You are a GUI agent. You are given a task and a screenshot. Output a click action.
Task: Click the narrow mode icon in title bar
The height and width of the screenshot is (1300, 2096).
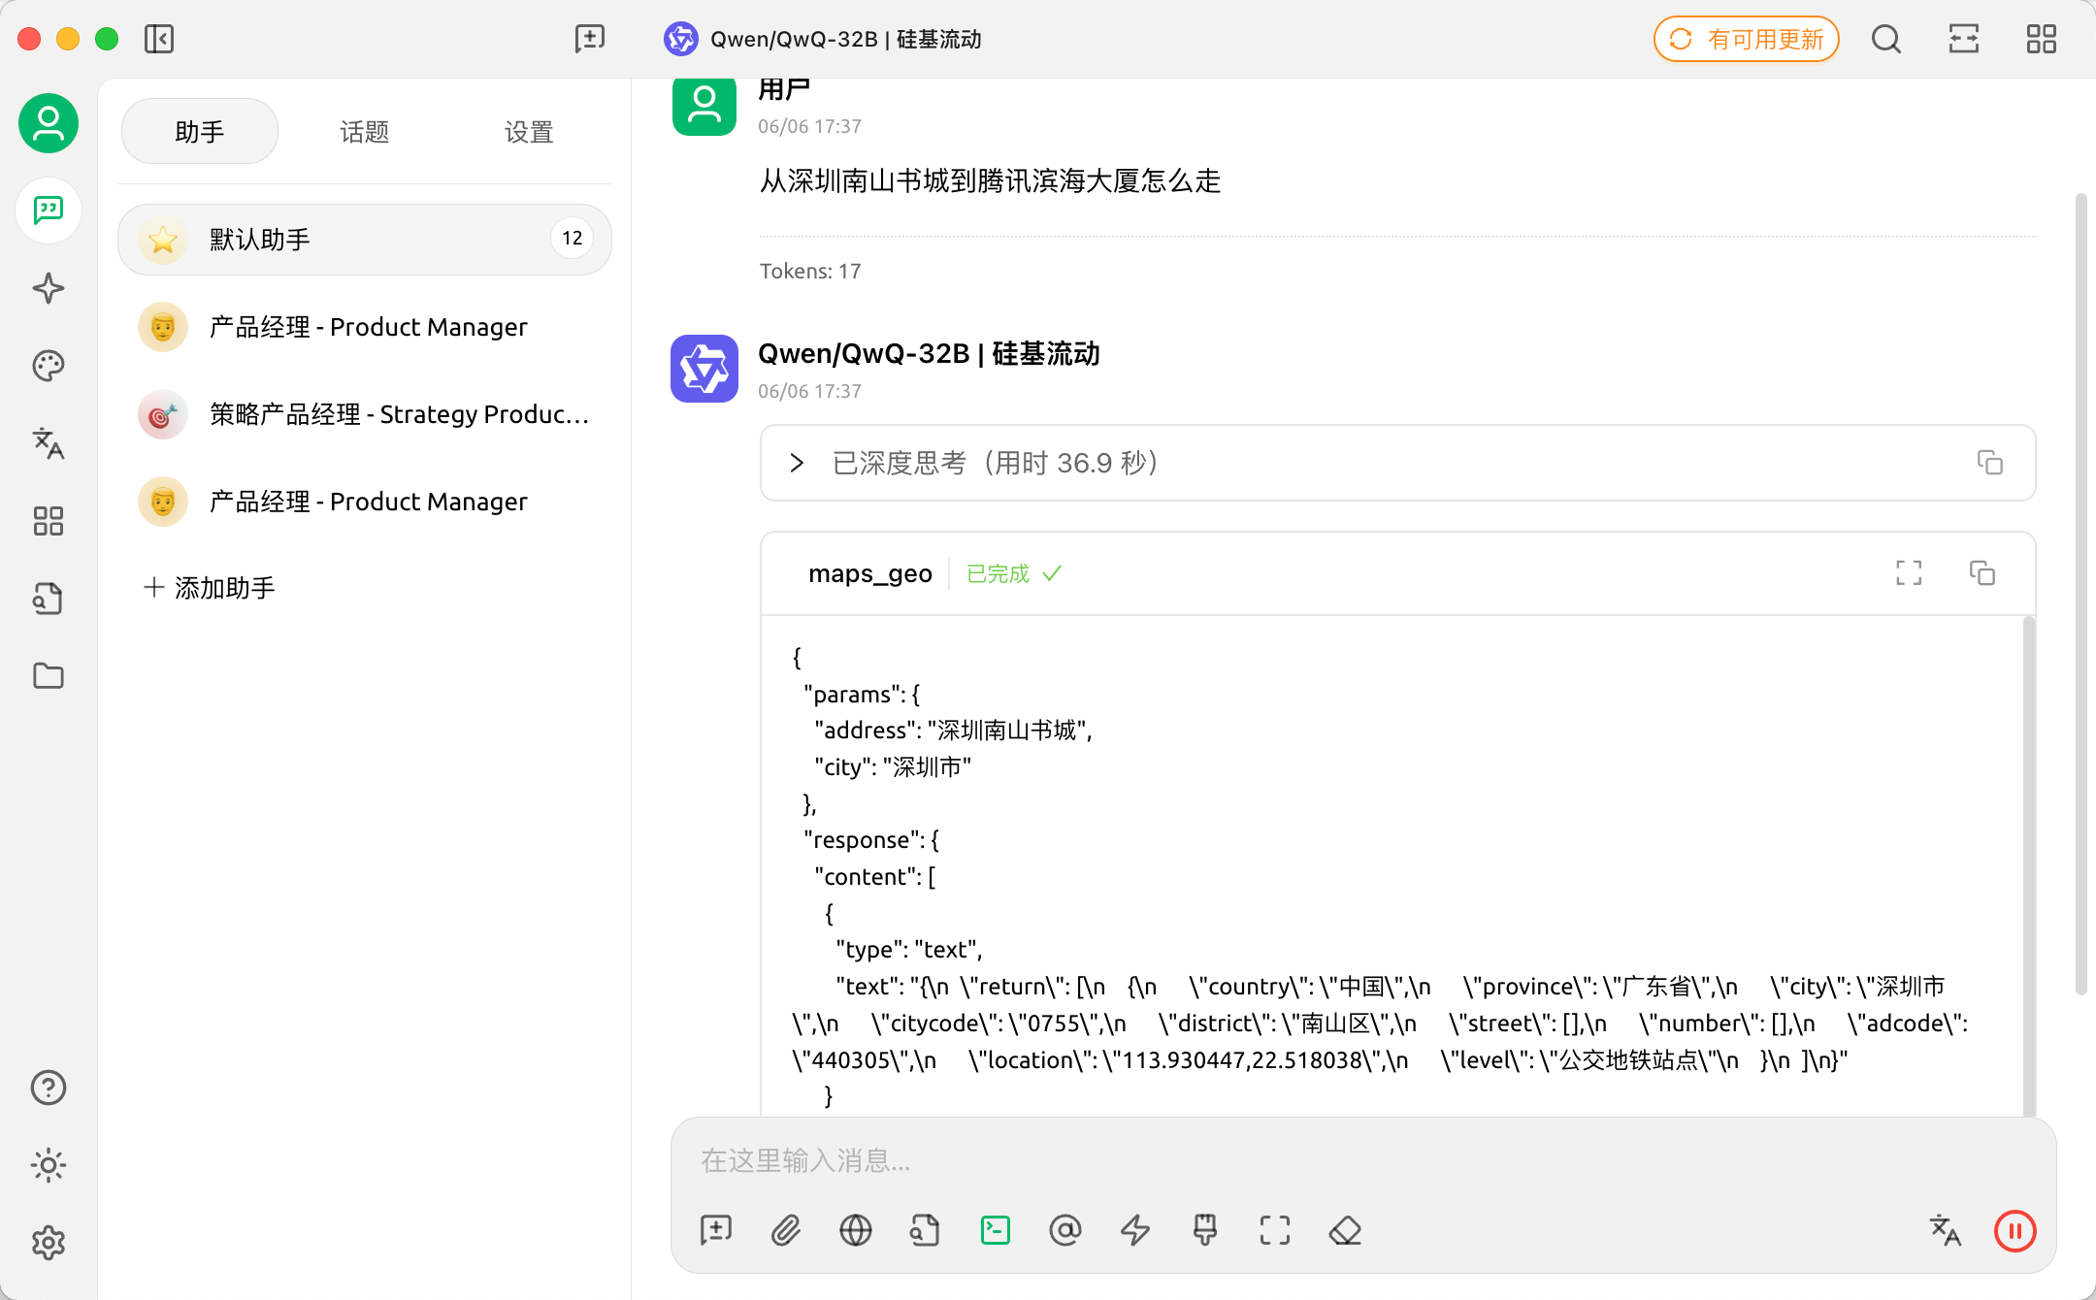pos(1964,39)
